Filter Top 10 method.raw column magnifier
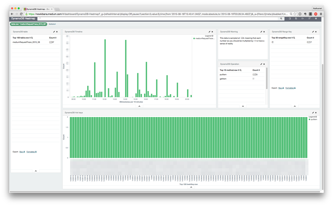Viewport: 333px width, 206px height. (240, 70)
